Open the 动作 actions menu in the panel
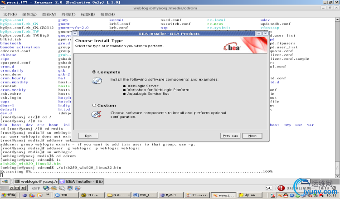The height and width of the screenshot is (199, 340). point(35,188)
